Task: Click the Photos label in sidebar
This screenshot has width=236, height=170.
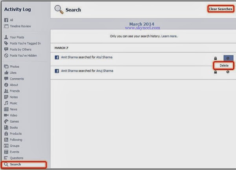Action: (x=15, y=67)
